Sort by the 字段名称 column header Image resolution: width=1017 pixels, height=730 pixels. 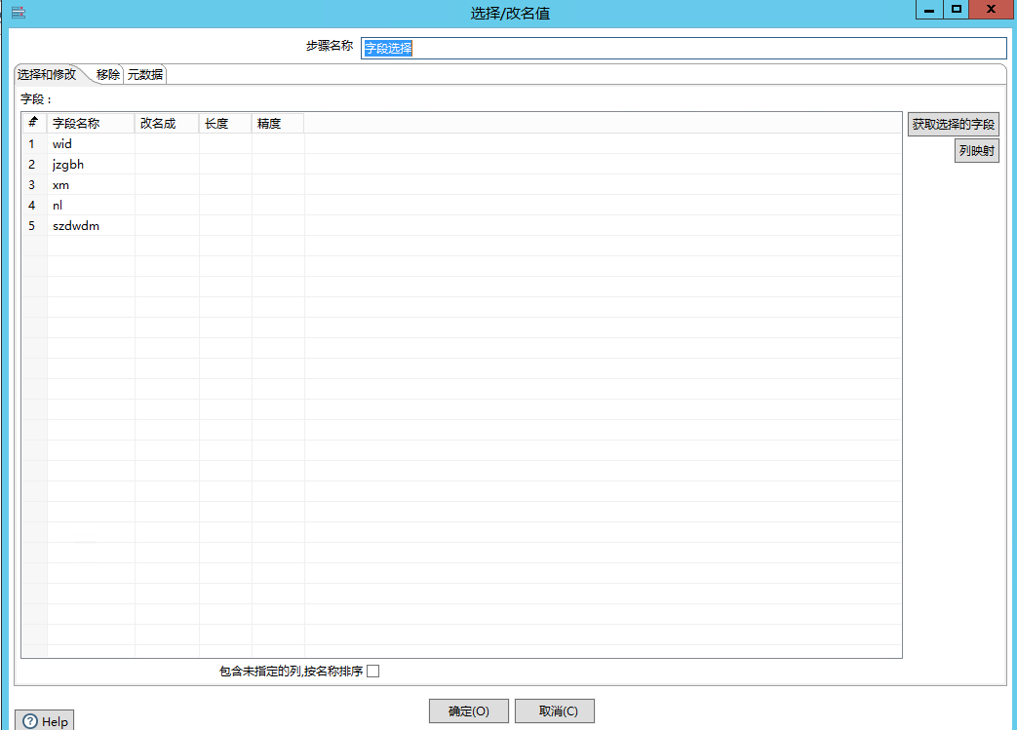(91, 123)
